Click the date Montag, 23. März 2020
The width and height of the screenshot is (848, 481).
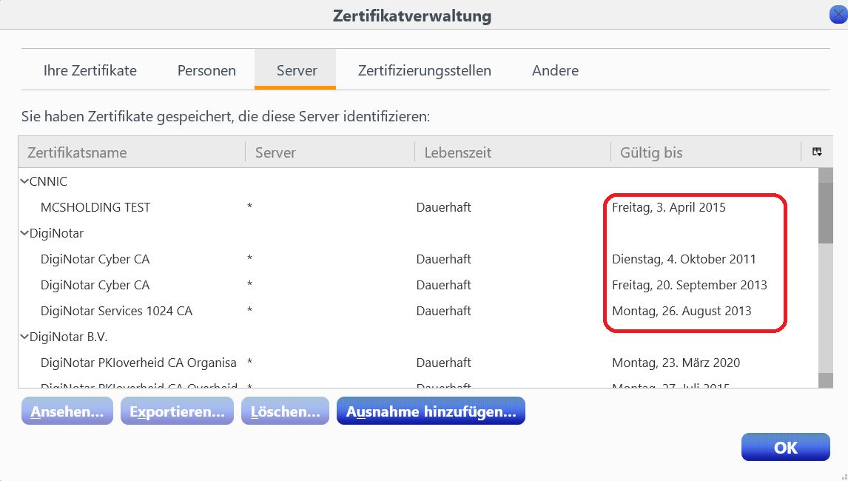(676, 363)
